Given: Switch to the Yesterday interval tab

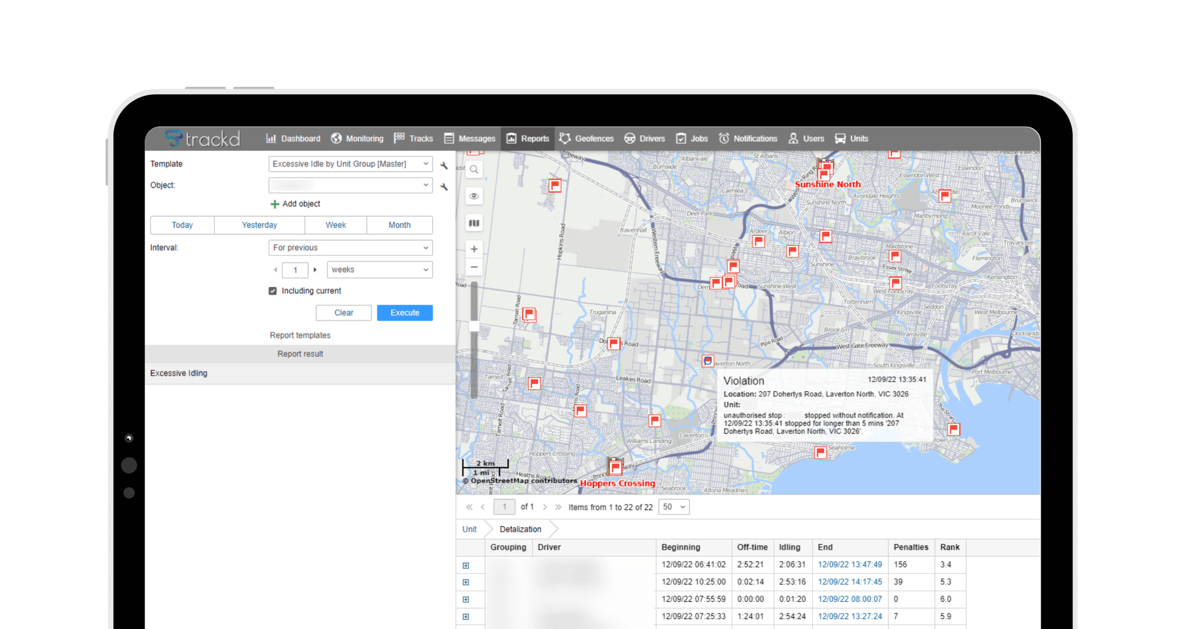Looking at the screenshot, I should [x=259, y=225].
